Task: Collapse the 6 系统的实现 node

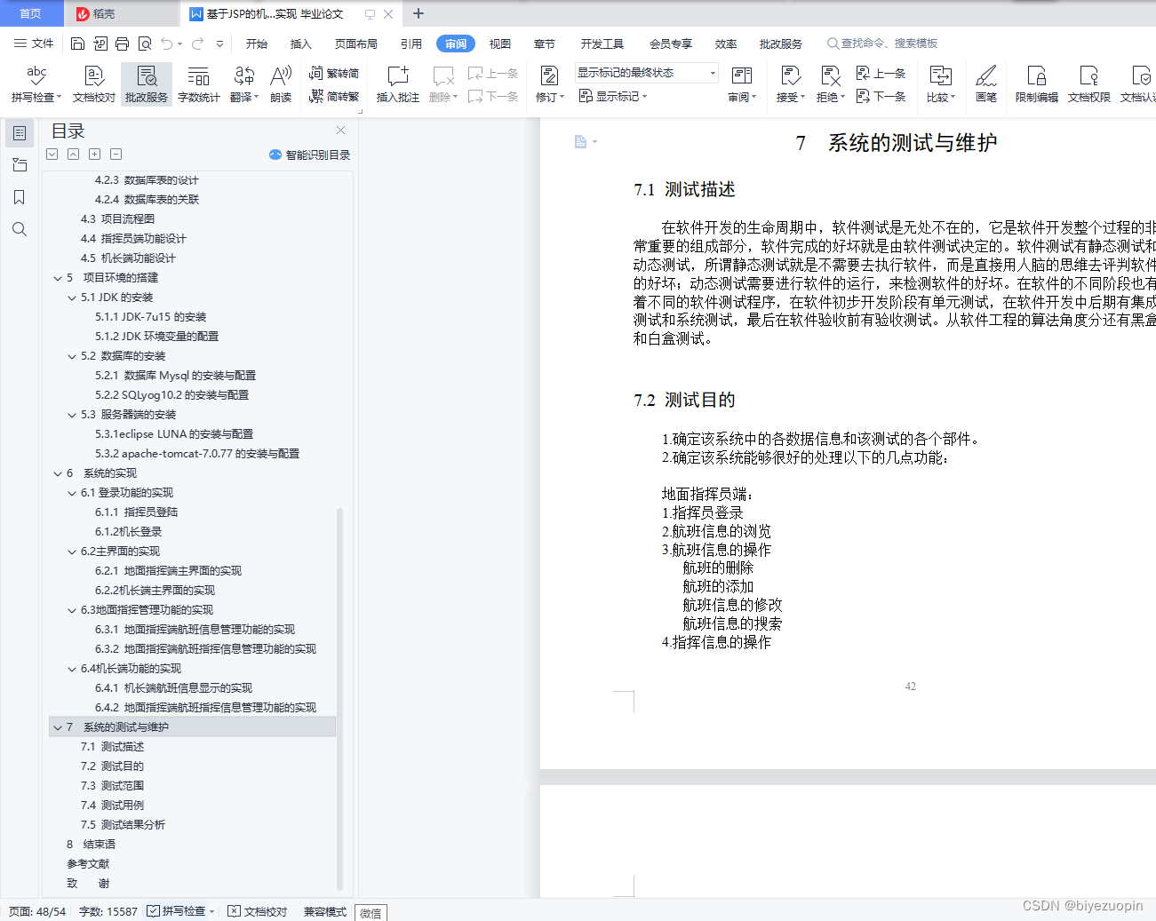Action: pyautogui.click(x=58, y=473)
